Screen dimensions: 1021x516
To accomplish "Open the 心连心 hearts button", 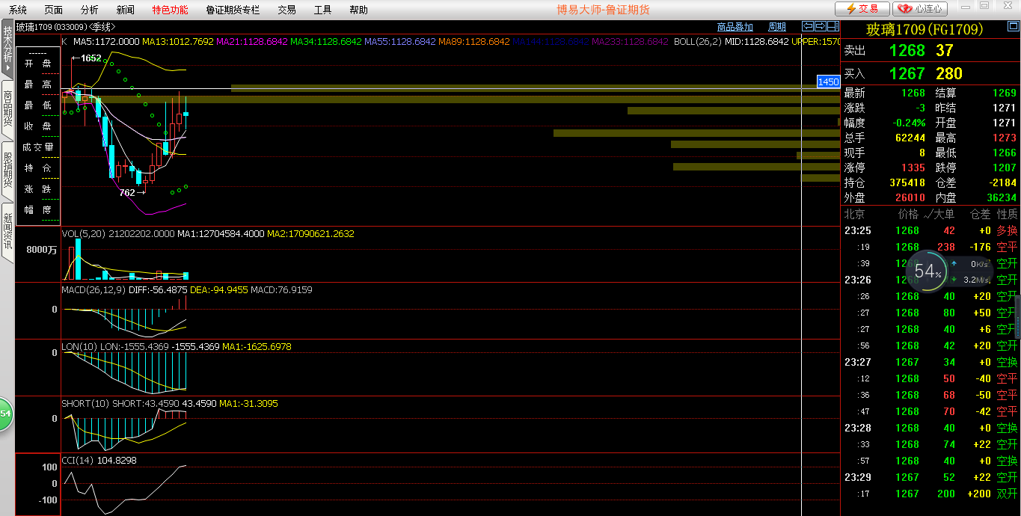I will tap(922, 9).
